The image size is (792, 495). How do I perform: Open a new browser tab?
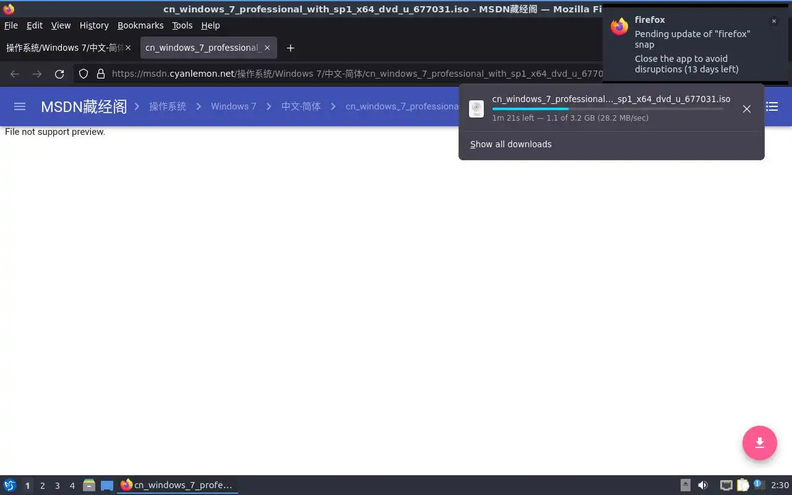click(x=290, y=48)
